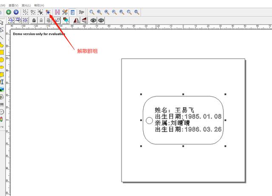The height and width of the screenshot is (196, 272).
Task: Click the blue forward arrow button
Action: (16, 12)
